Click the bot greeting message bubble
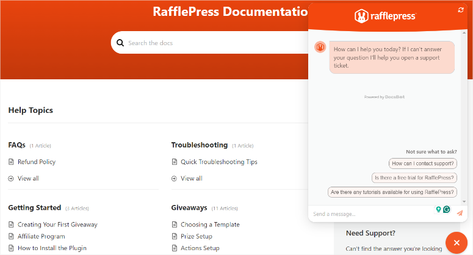Viewport: 473px width, 255px height. [x=392, y=57]
